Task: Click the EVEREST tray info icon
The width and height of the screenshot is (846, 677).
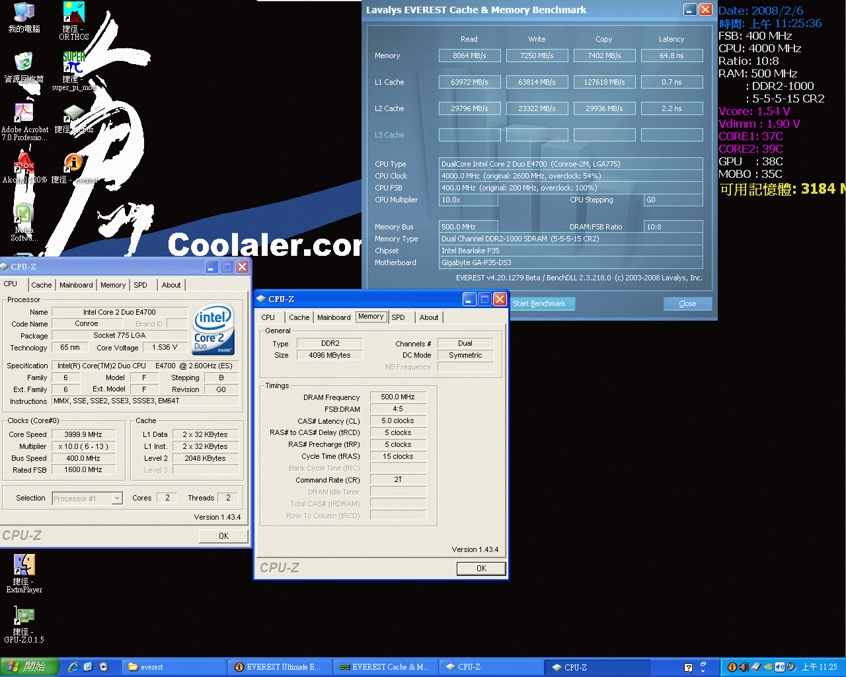Action: coord(732,667)
